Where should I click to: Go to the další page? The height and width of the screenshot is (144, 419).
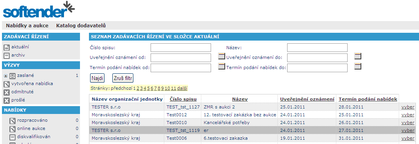coord(182,88)
